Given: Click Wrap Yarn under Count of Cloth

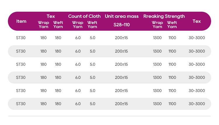Looking at the screenshot, I should 78,25.
